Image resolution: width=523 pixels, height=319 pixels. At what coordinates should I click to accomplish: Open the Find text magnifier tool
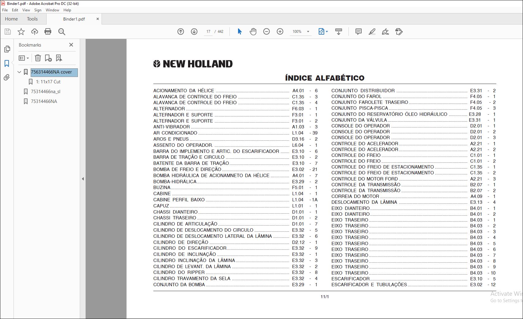coord(62,32)
